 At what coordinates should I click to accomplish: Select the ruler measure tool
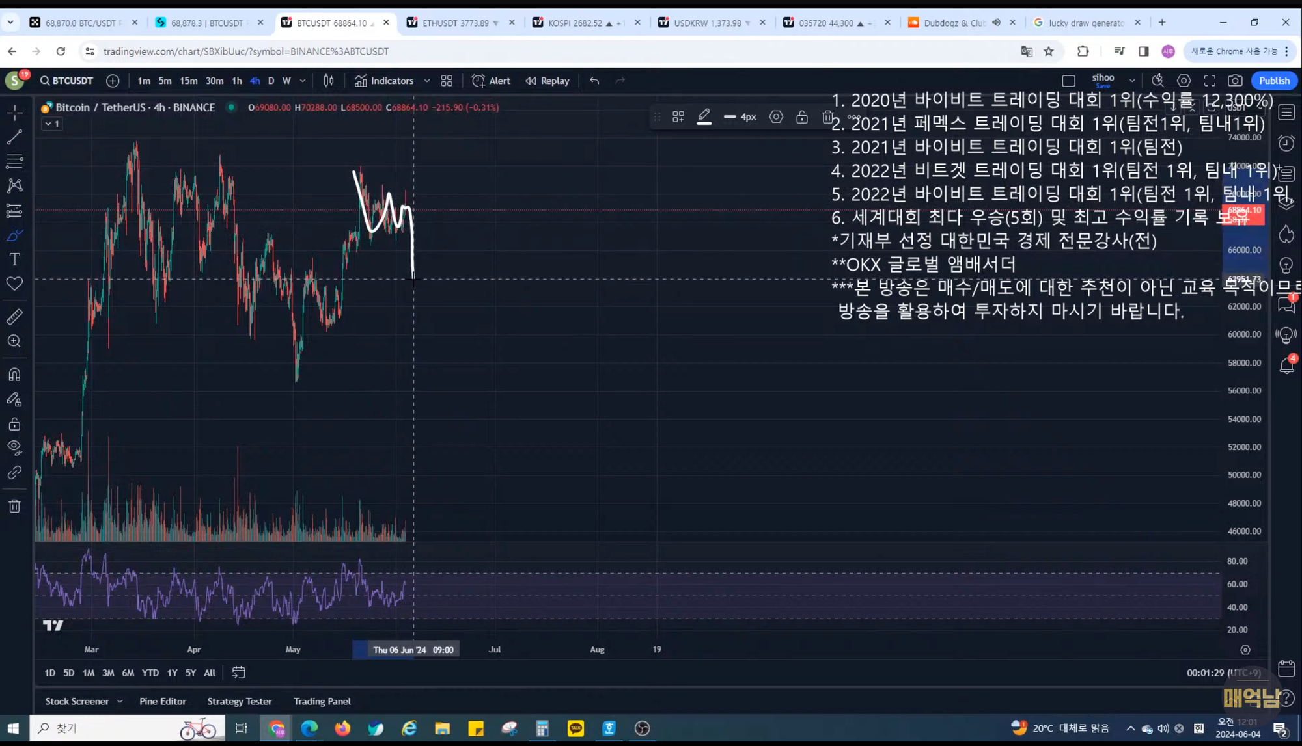click(x=14, y=317)
